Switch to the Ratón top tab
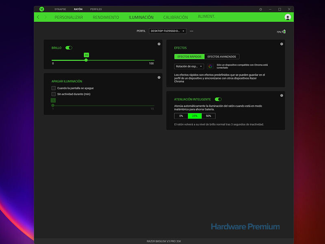Image resolution: width=325 pixels, height=244 pixels. [78, 9]
